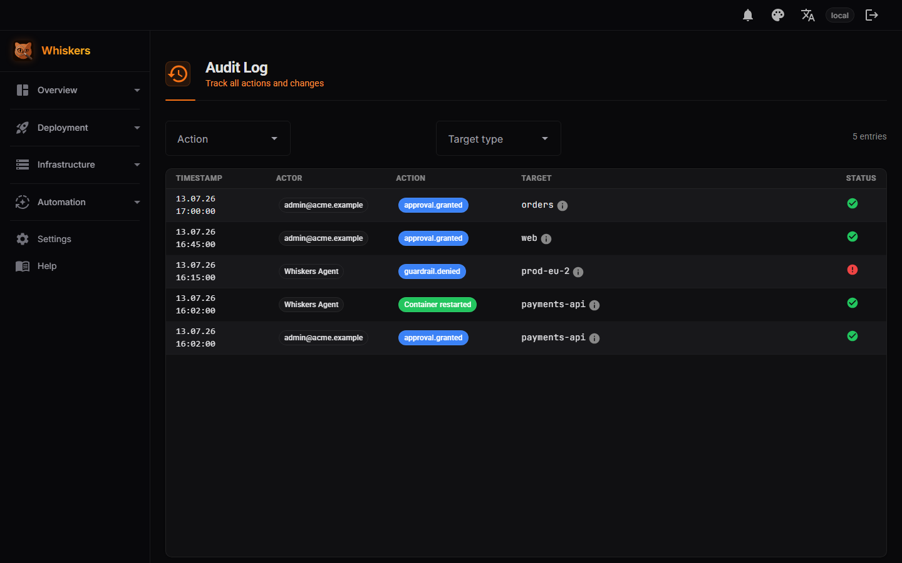Click the Help book icon in sidebar

[x=23, y=266]
